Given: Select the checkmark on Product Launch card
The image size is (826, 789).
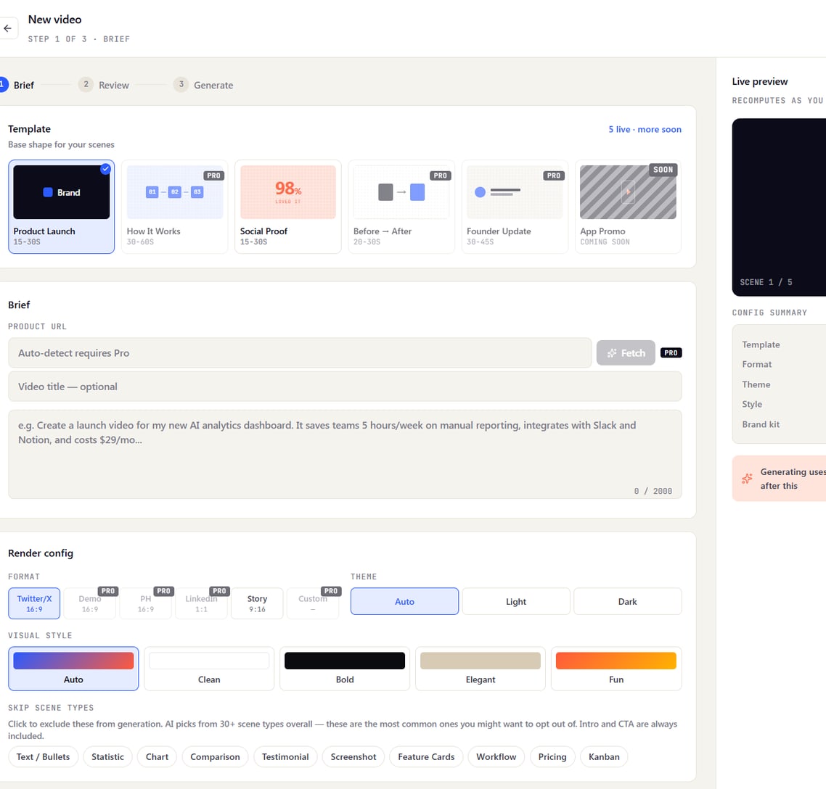Looking at the screenshot, I should 105,169.
